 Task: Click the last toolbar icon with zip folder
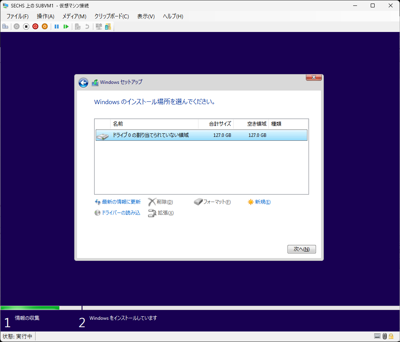(108, 27)
